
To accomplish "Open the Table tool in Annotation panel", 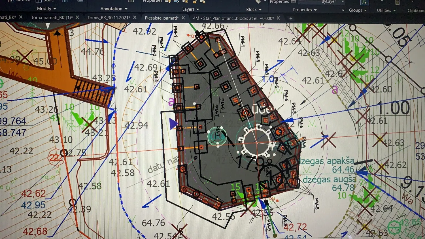I will coord(131,1).
